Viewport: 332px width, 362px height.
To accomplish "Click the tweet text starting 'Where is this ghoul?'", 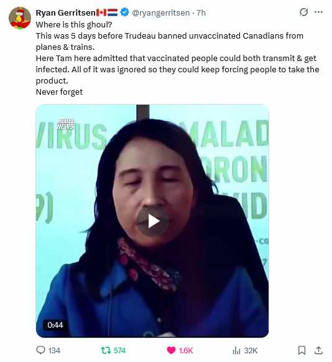I will click(177, 58).
